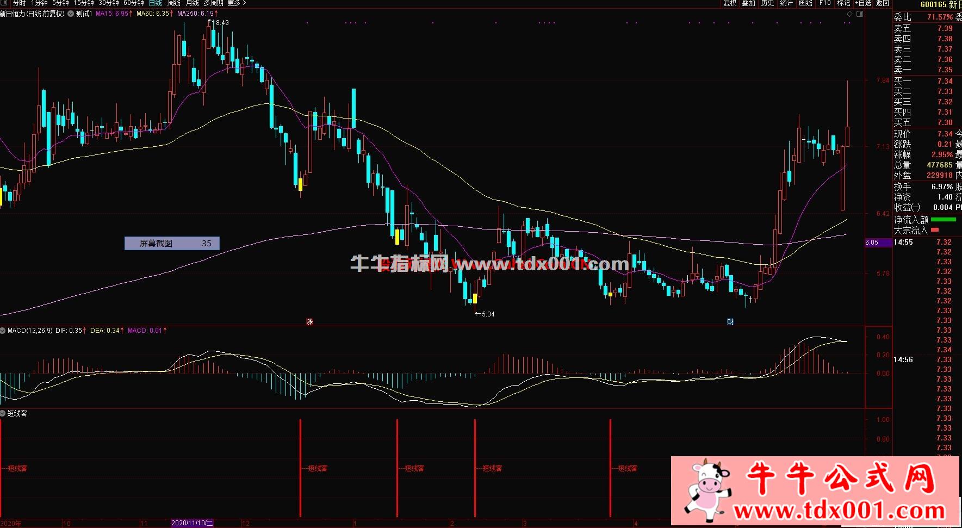Screen dimensions: 962x528
Task: Click the 卖一 price 7.35
Action: pos(945,70)
